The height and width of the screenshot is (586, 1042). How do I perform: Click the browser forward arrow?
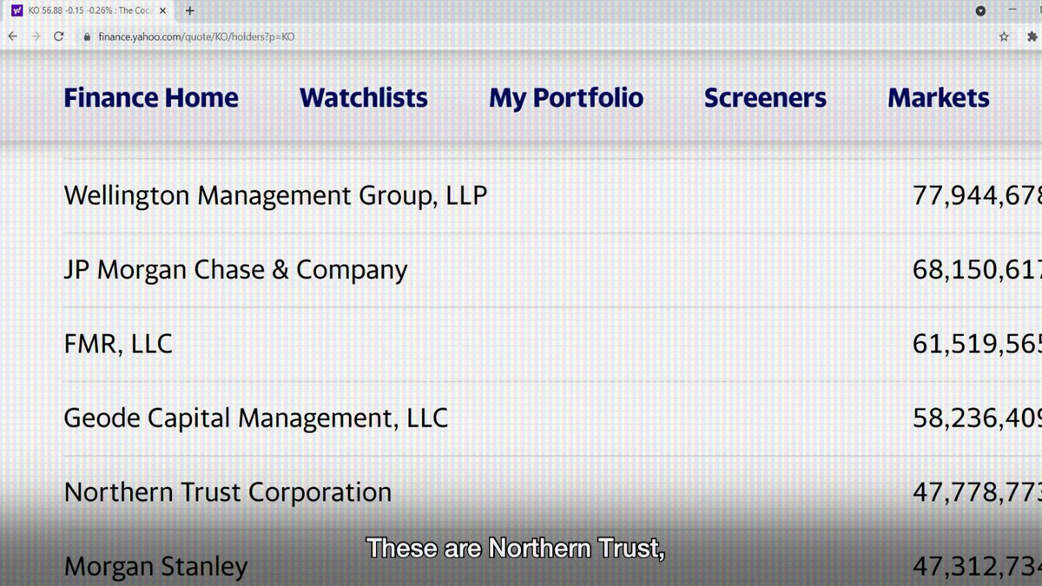tap(36, 36)
